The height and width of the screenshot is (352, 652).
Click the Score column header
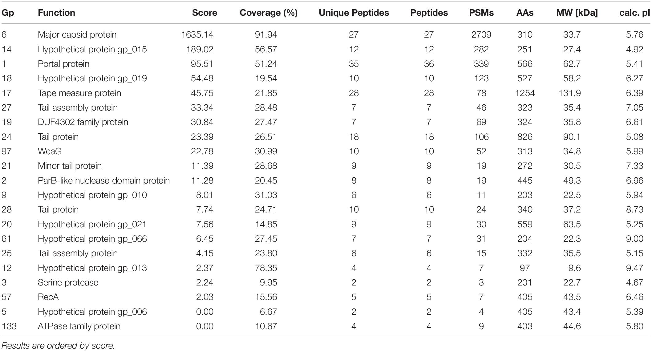(x=205, y=13)
